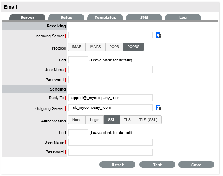The height and width of the screenshot is (176, 223).
Task: Click the Outgoing Server field
Action: (111, 108)
